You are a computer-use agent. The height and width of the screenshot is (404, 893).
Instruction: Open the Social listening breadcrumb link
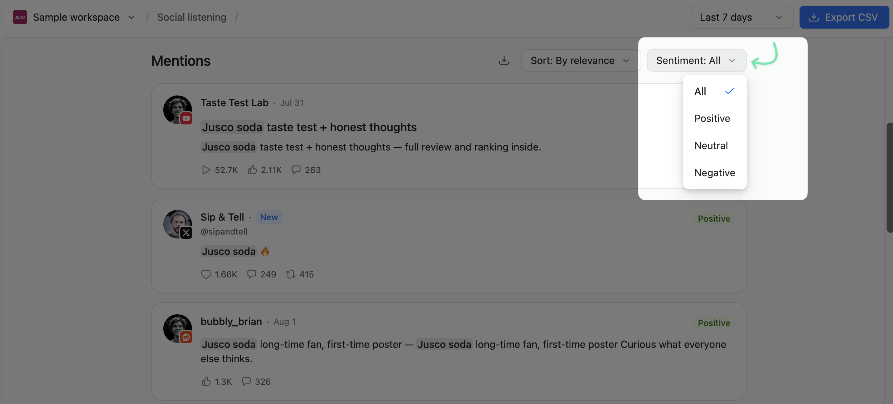click(x=192, y=17)
